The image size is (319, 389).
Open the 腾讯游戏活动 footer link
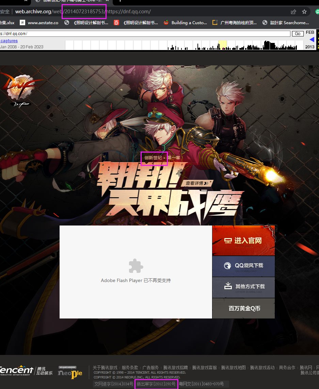[262, 368]
